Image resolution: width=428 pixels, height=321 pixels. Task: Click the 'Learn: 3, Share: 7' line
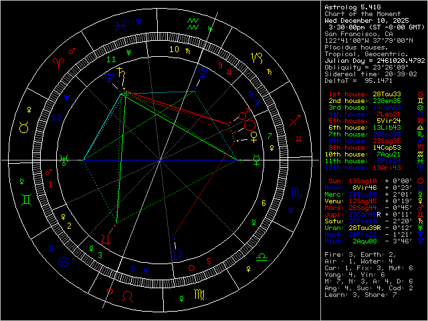click(x=360, y=295)
